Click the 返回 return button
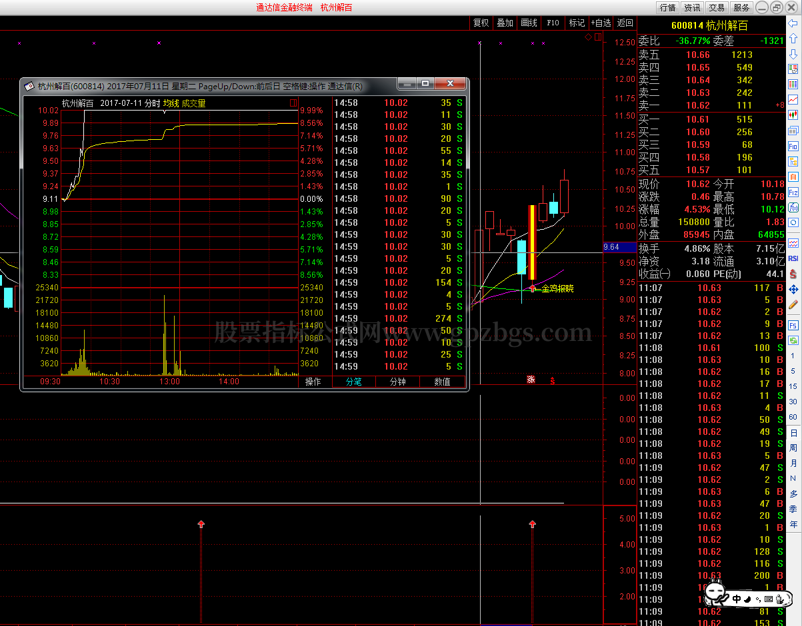 coord(625,23)
